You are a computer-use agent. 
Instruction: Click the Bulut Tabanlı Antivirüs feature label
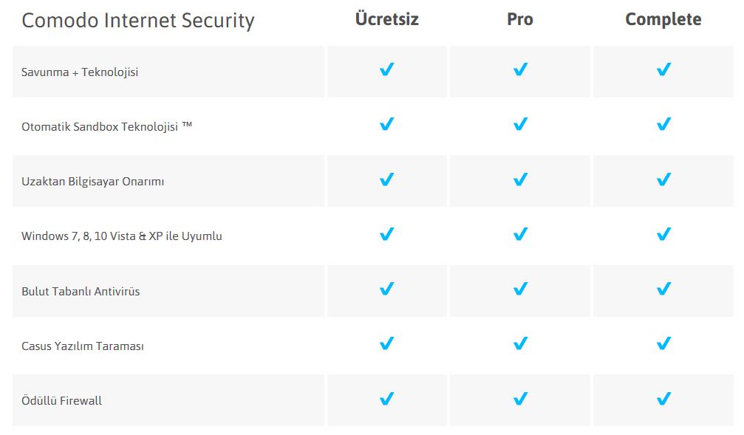point(81,291)
